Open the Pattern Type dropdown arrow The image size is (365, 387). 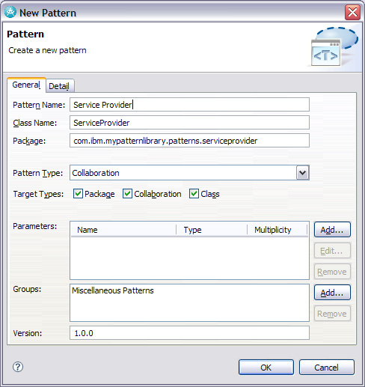pyautogui.click(x=303, y=172)
